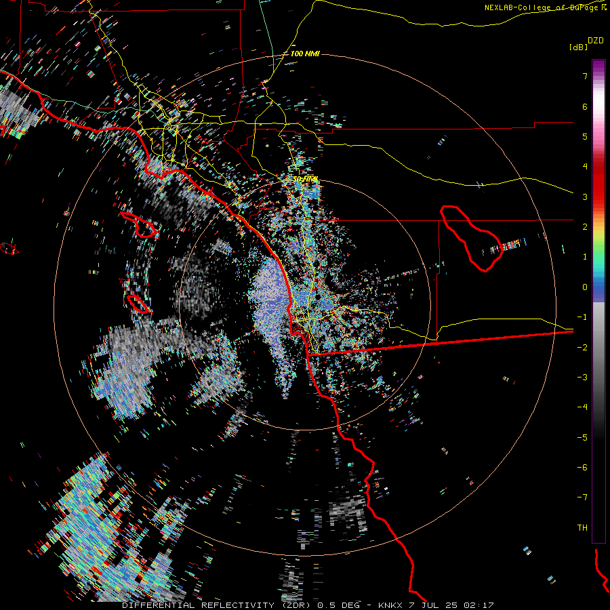Click the positive 4 scale value
The height and width of the screenshot is (610, 610).
pyautogui.click(x=585, y=167)
